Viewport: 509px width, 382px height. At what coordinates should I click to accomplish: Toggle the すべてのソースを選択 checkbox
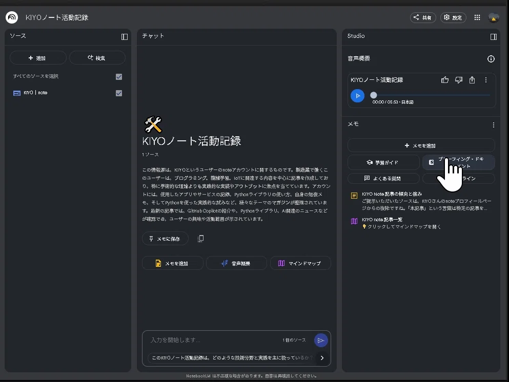pyautogui.click(x=119, y=76)
